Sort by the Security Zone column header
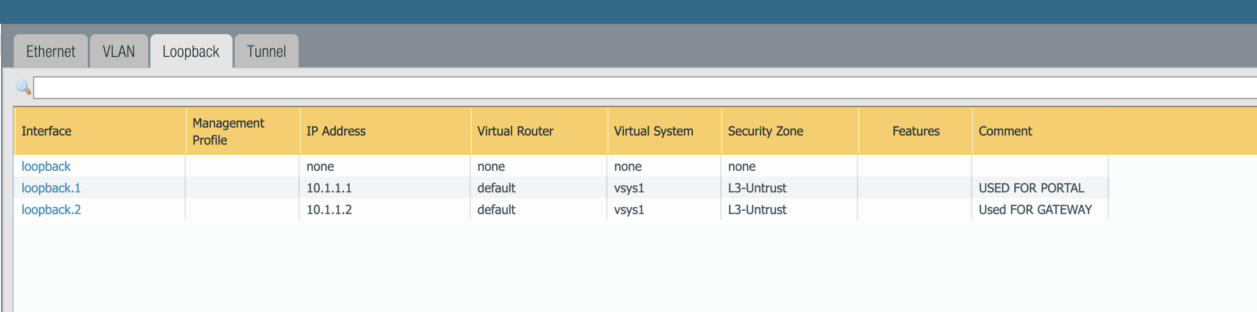 pyautogui.click(x=765, y=131)
